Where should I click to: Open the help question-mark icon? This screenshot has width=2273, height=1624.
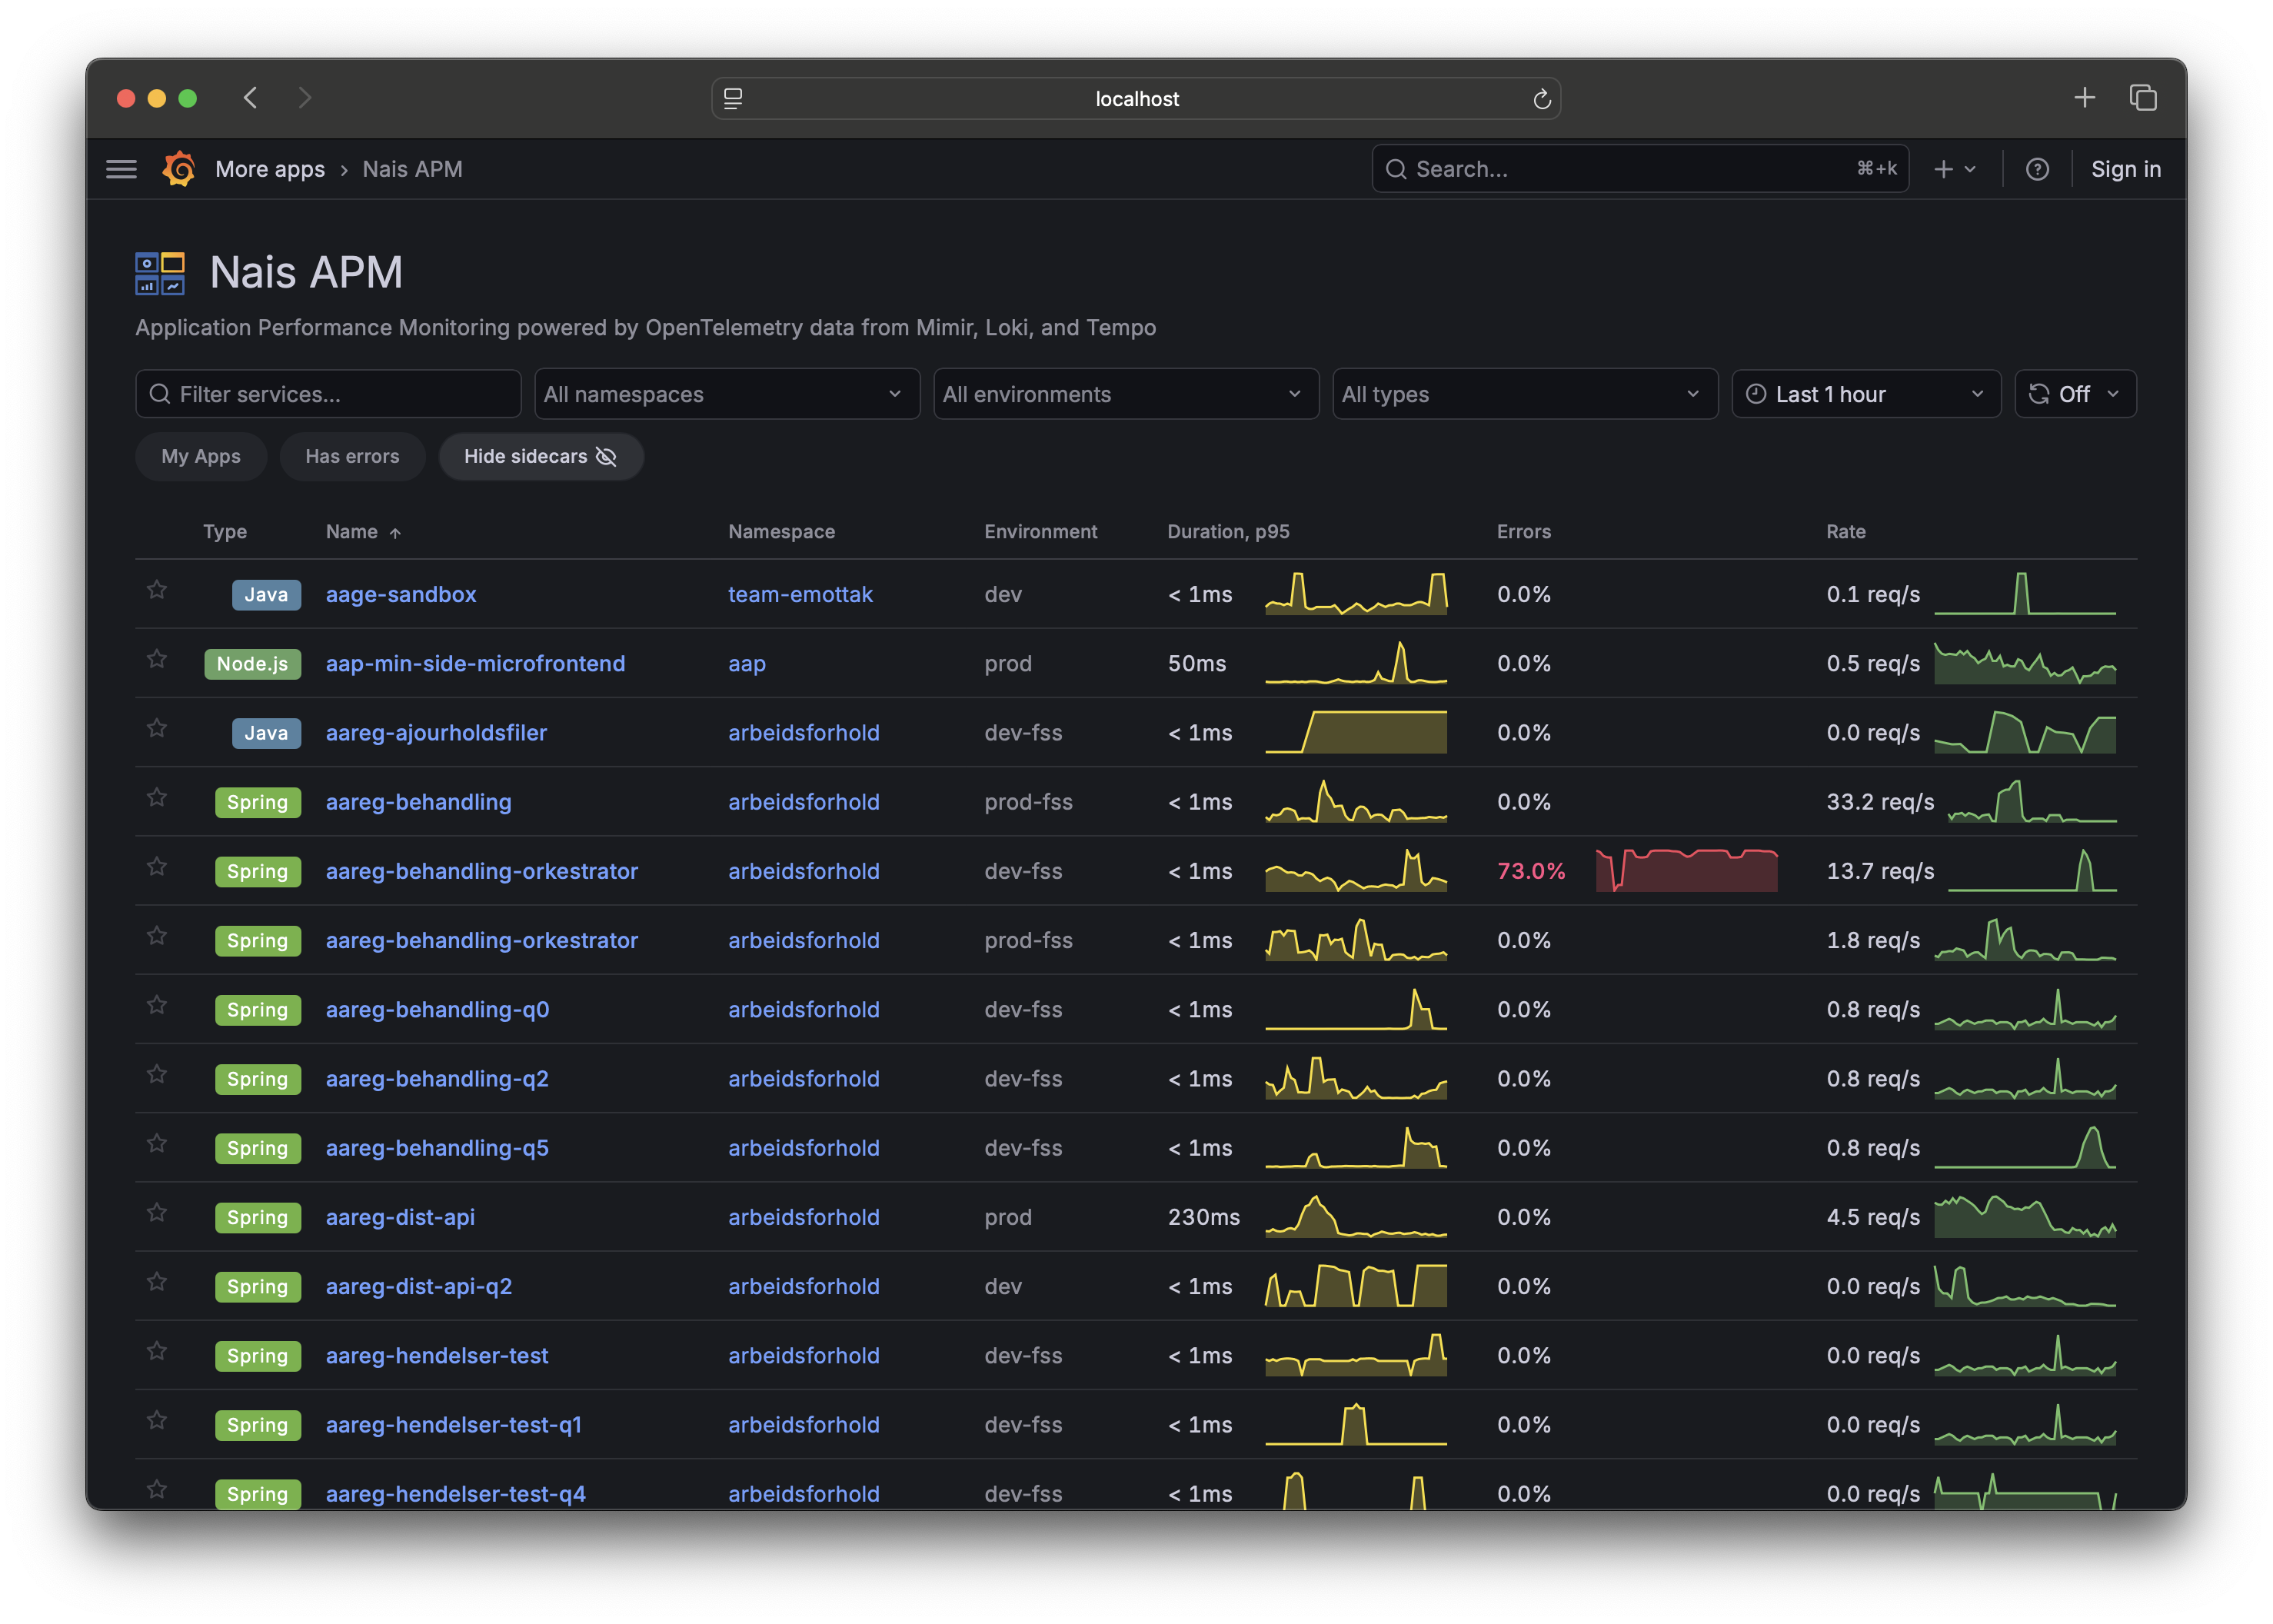point(2036,169)
